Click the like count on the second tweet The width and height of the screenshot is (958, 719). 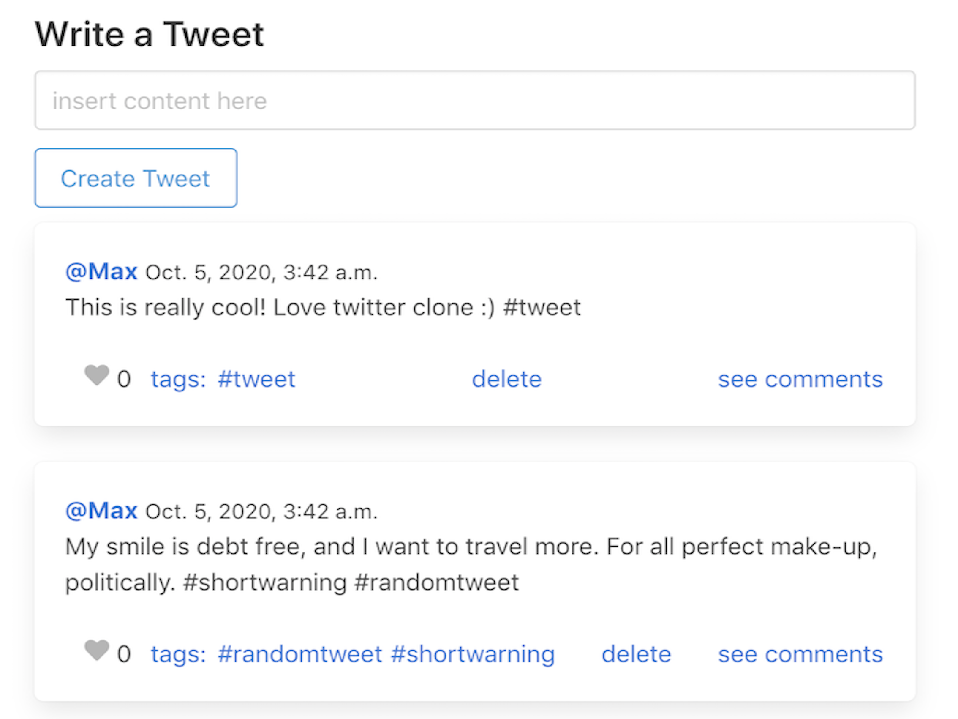click(x=124, y=654)
